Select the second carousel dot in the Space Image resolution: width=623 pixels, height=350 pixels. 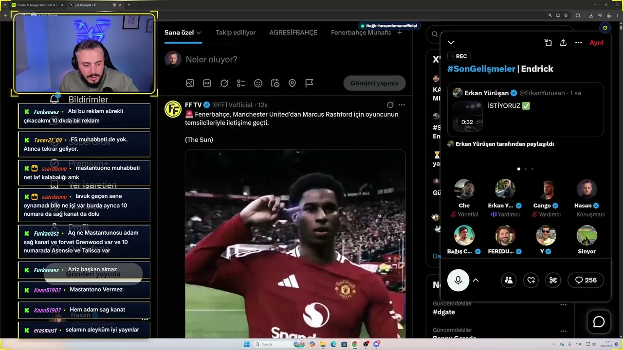(x=526, y=169)
